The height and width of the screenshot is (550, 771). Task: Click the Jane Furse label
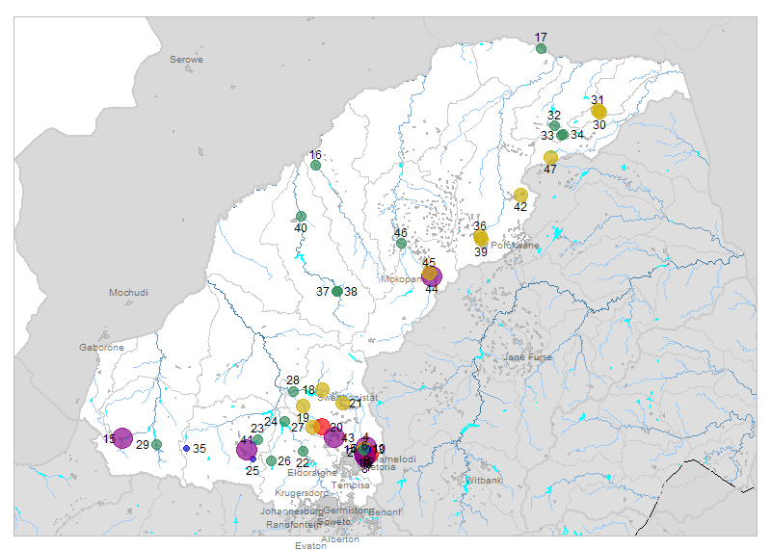coord(527,356)
